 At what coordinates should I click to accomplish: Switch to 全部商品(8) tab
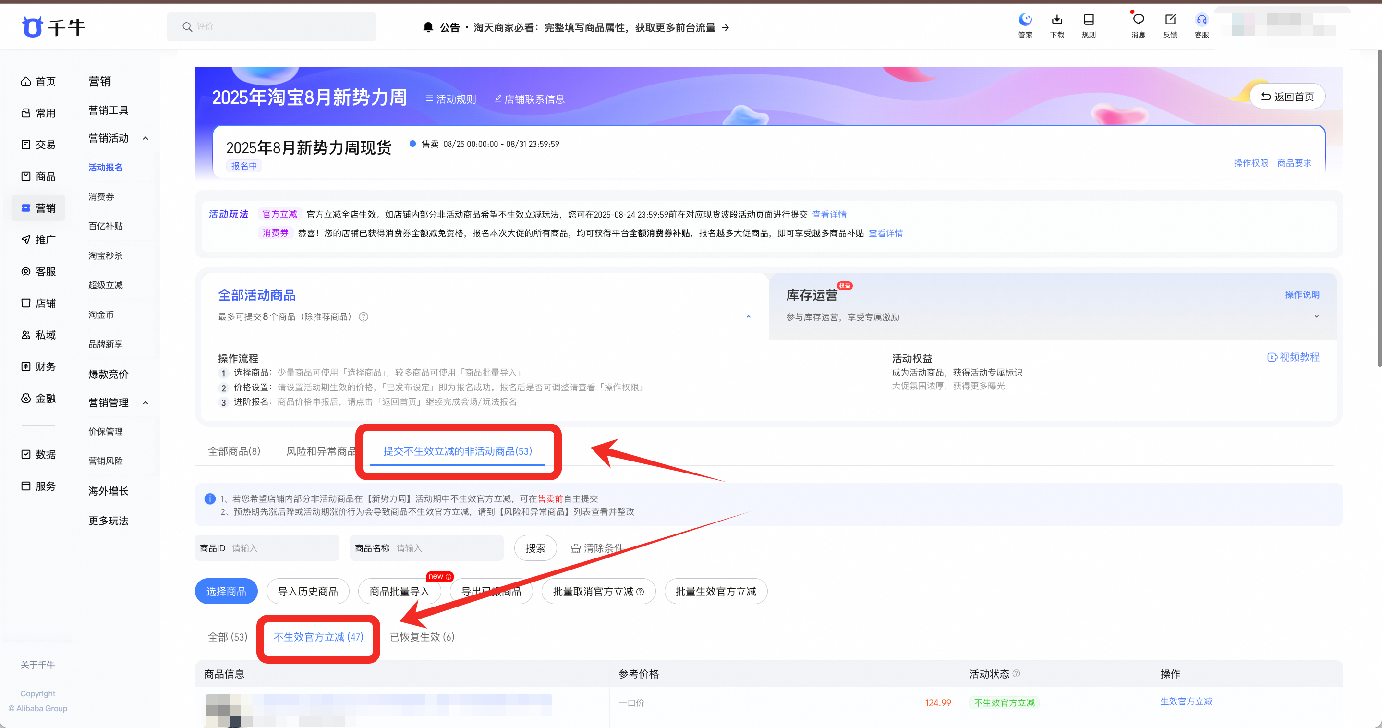point(234,451)
